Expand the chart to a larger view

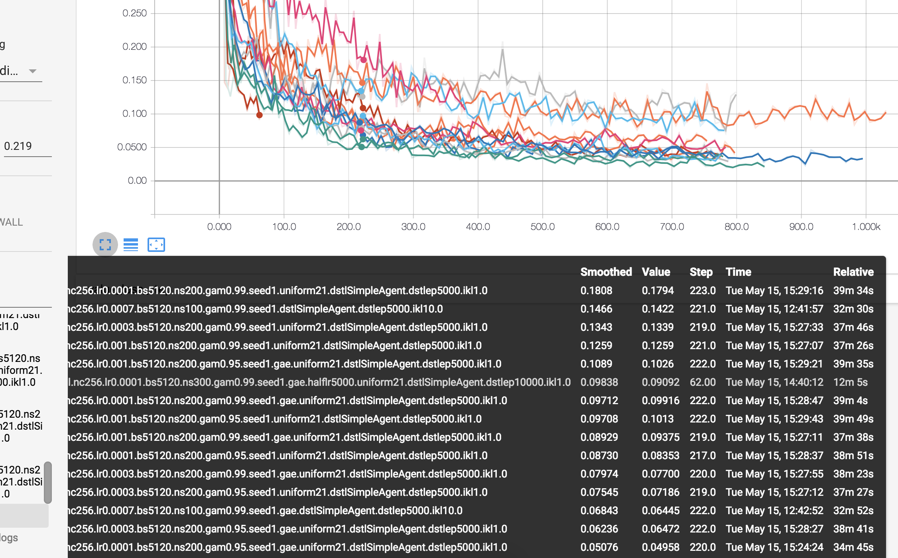click(x=105, y=244)
